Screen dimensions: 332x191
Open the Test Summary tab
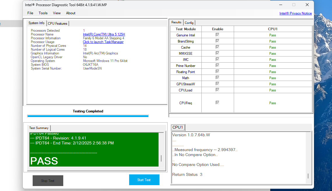(x=39, y=128)
